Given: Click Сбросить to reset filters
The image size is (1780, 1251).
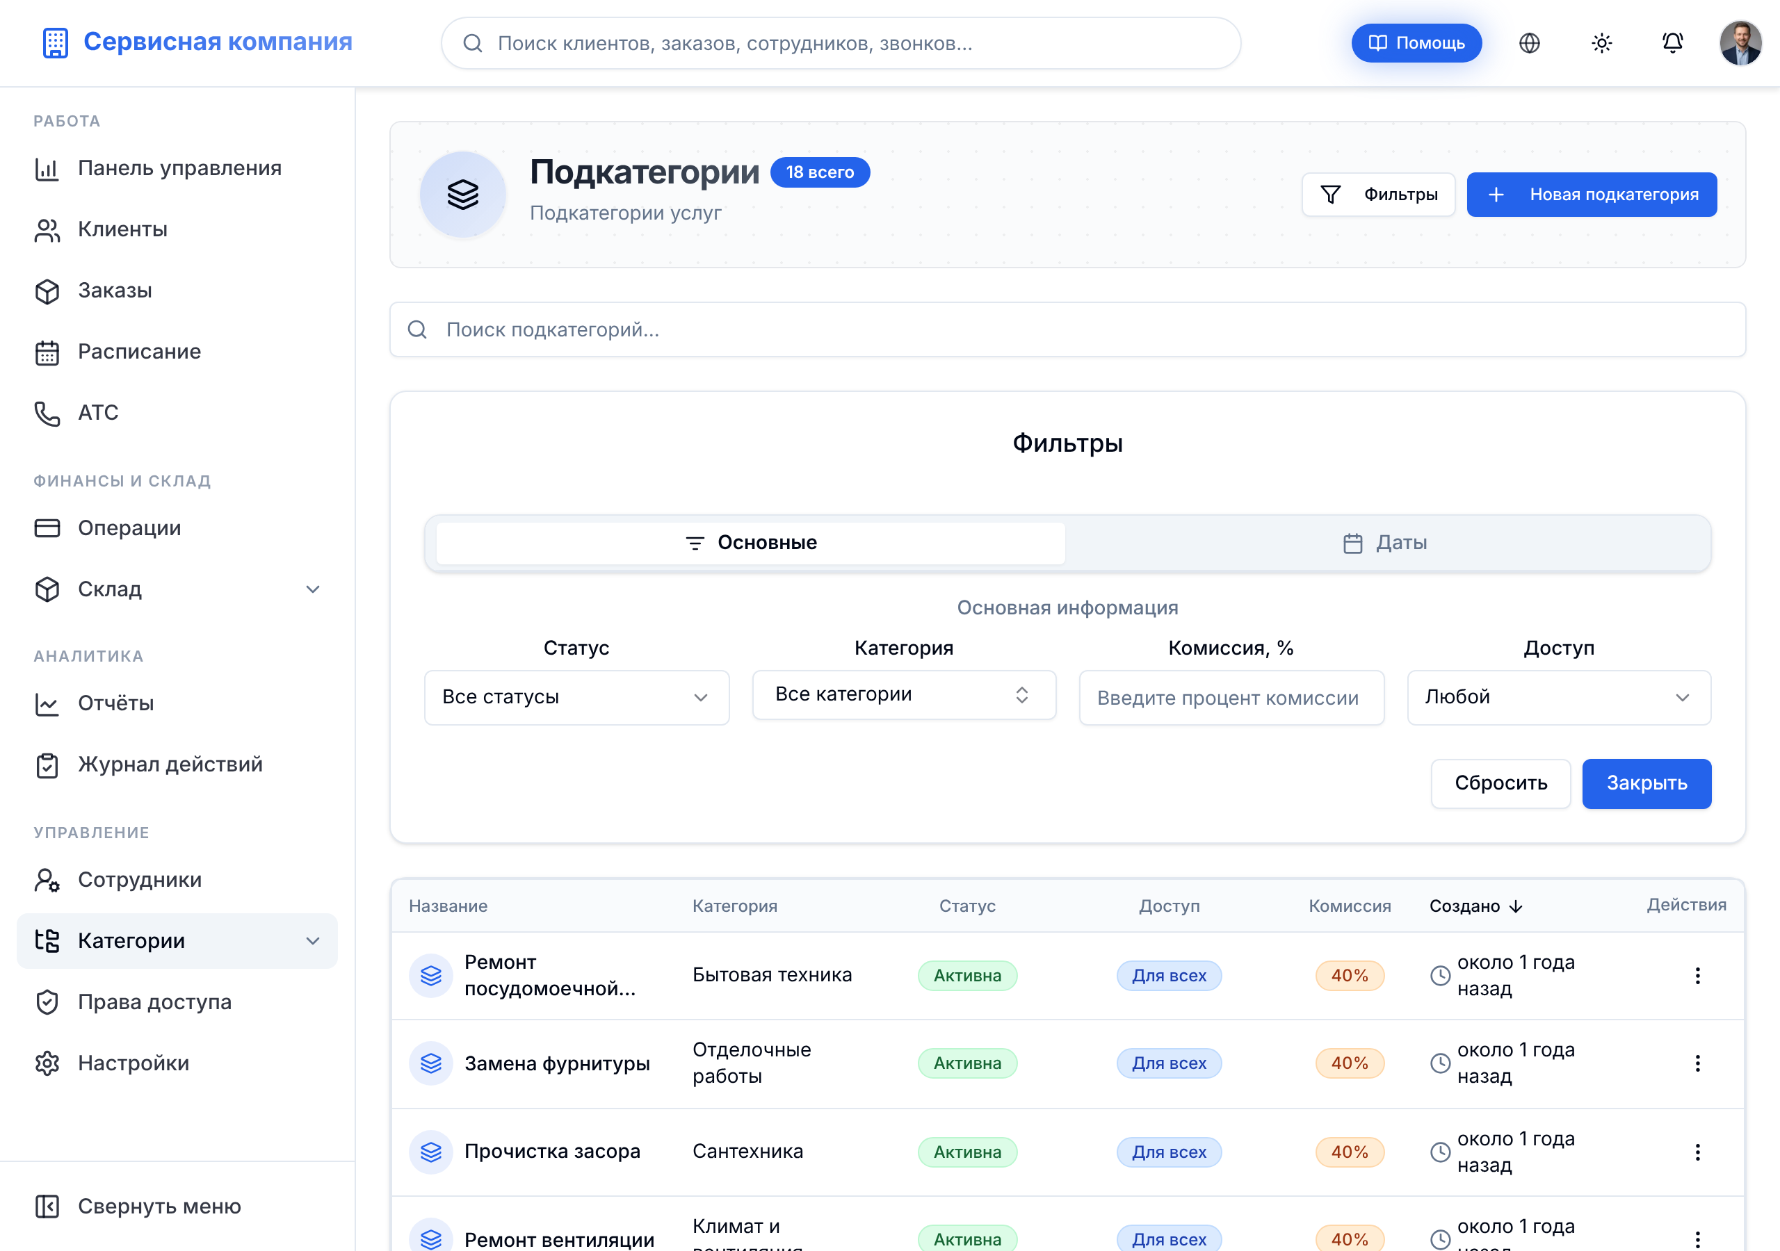Looking at the screenshot, I should click(x=1500, y=783).
